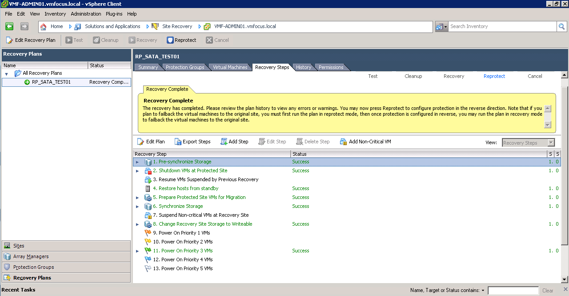Select RP_SATA_TEST01 recovery plan
Screen dimensions: 569x296
pyautogui.click(x=51, y=82)
